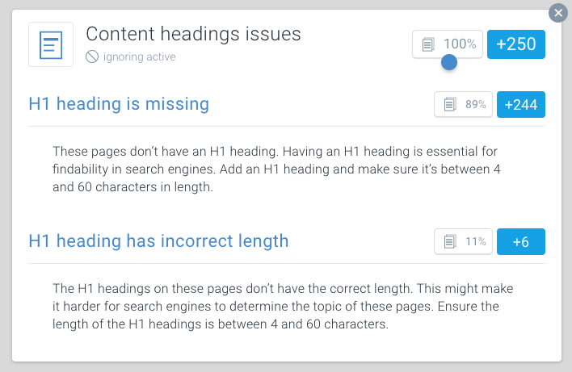Click the 100% pages affected badge
This screenshot has height=372, width=572.
[x=448, y=44]
